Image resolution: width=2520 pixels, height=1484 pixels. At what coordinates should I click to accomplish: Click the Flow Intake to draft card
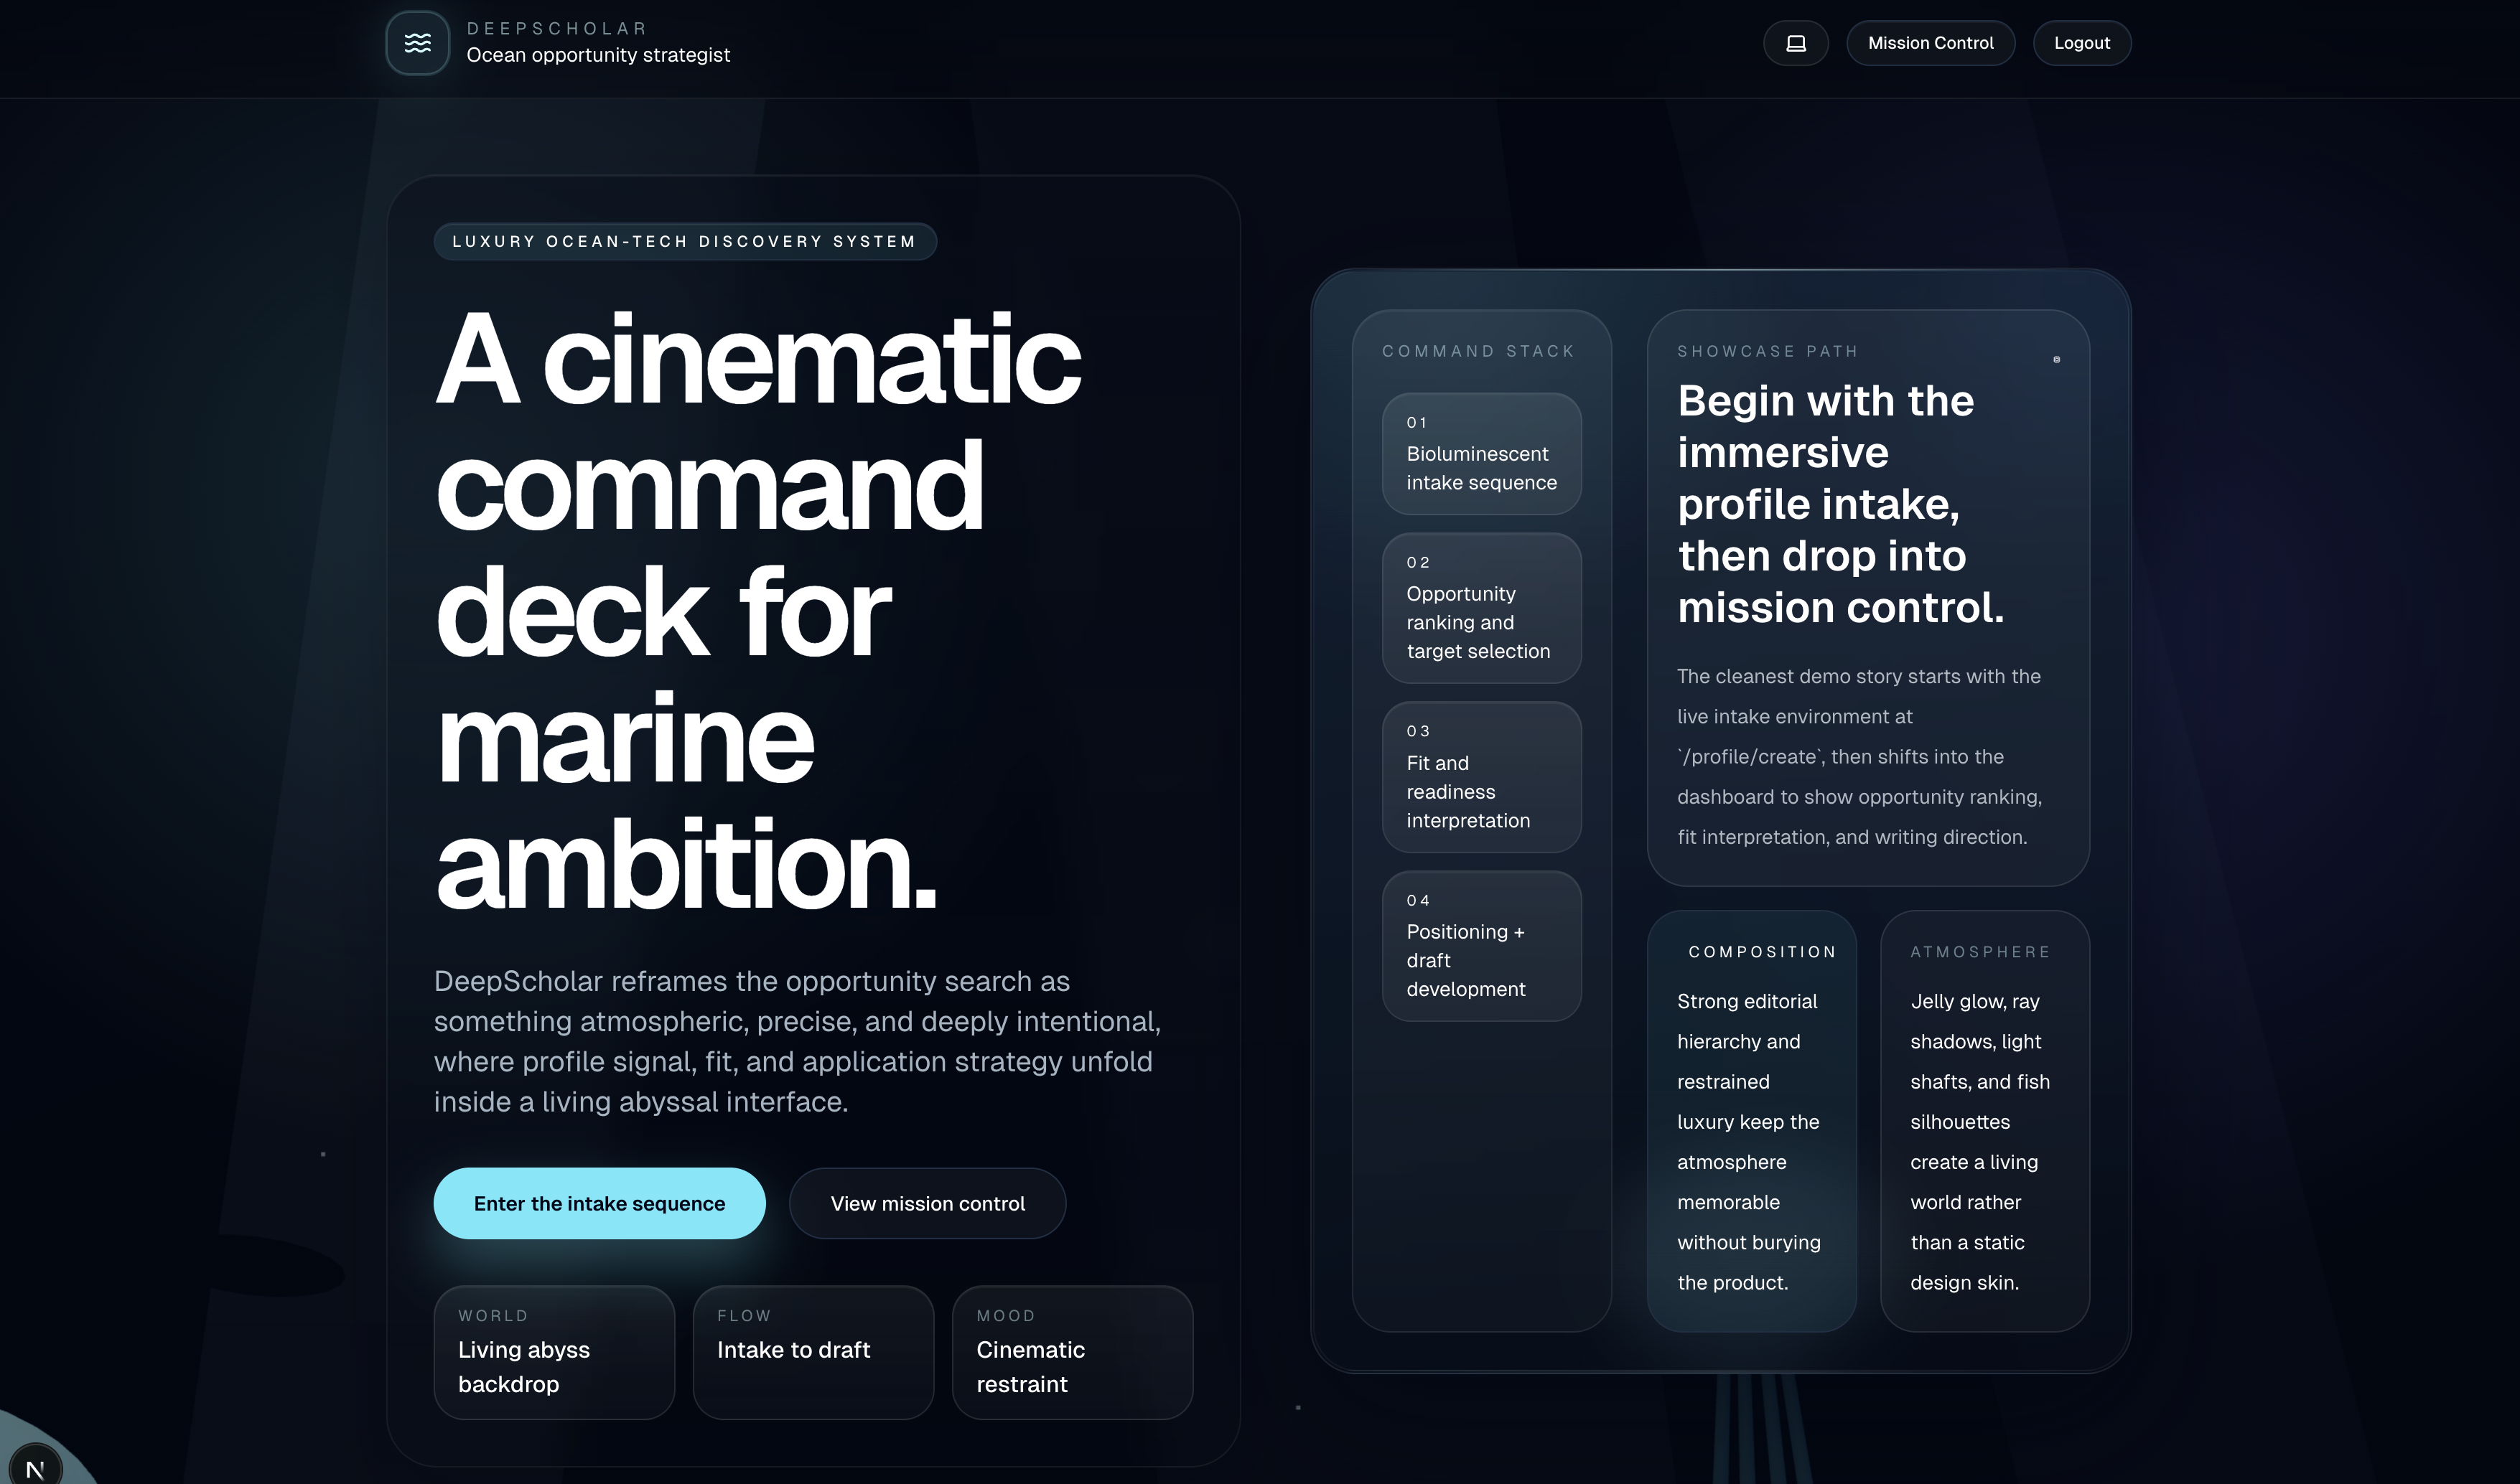pos(812,1352)
